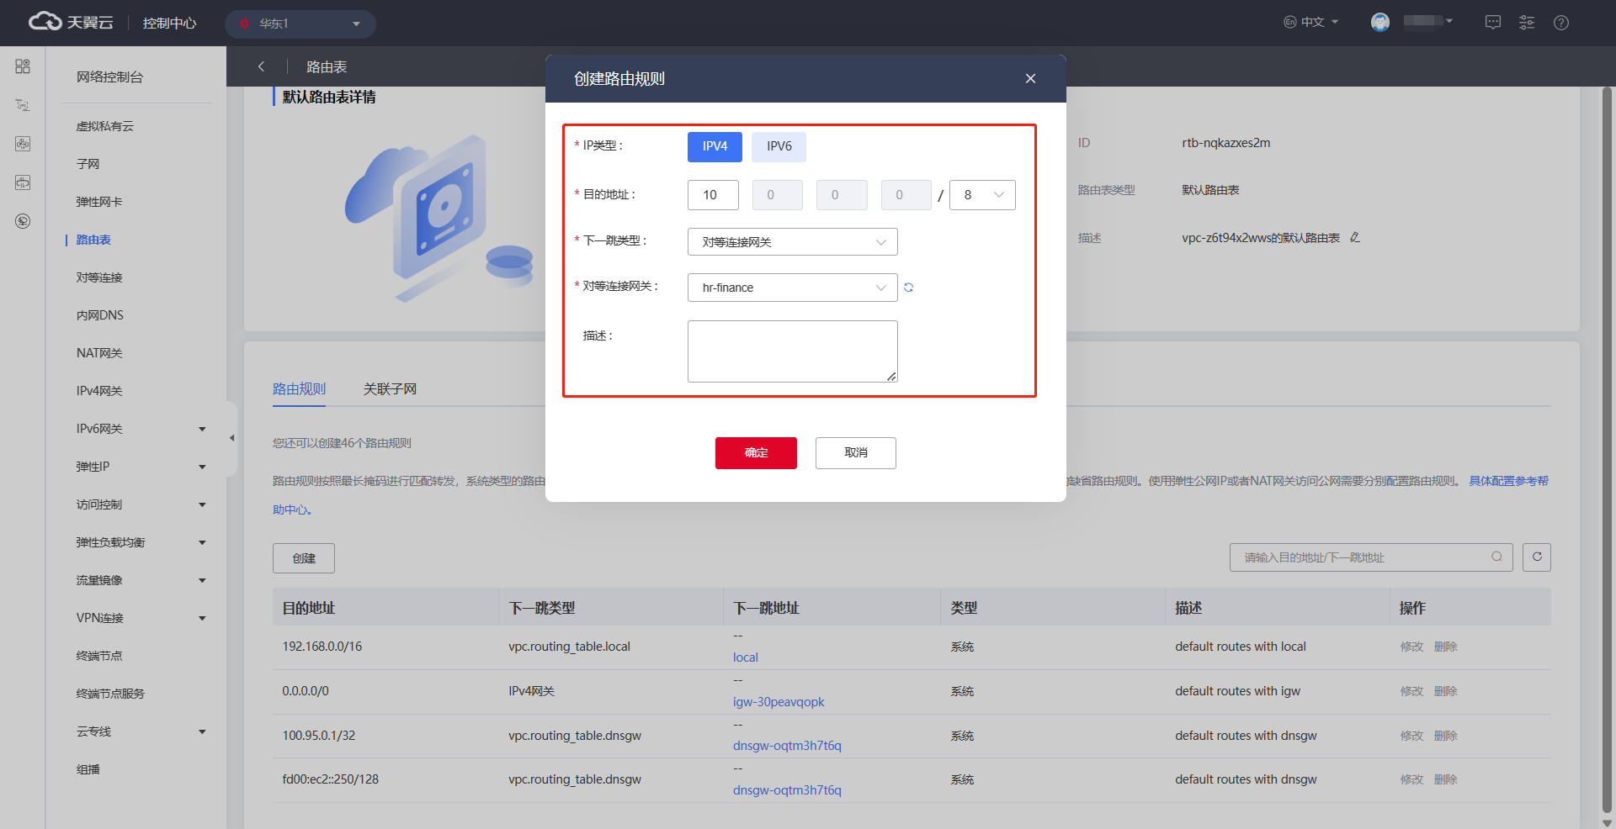Select the IPV6 type option

click(x=779, y=146)
